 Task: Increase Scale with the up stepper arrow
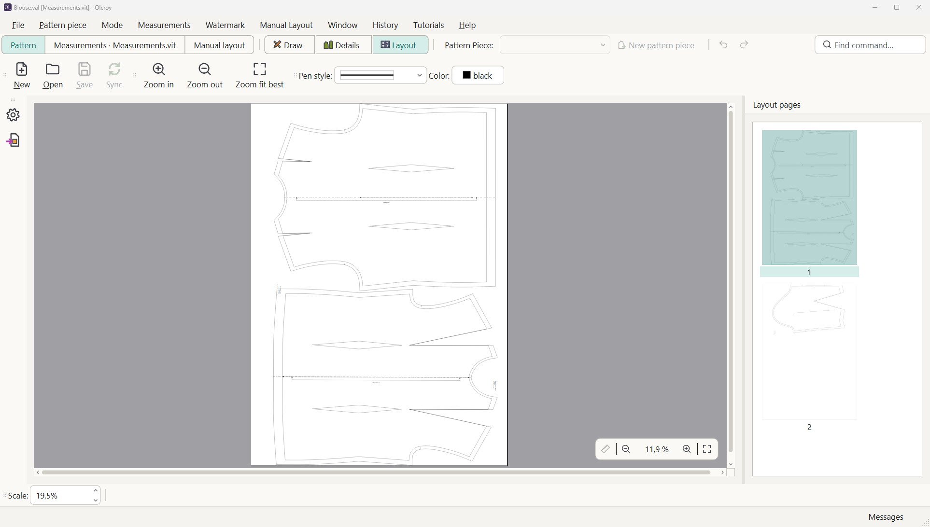[96, 490]
